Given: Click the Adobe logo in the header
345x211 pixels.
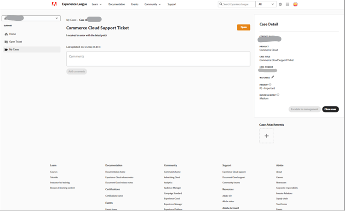Looking at the screenshot, I should tap(54, 4).
